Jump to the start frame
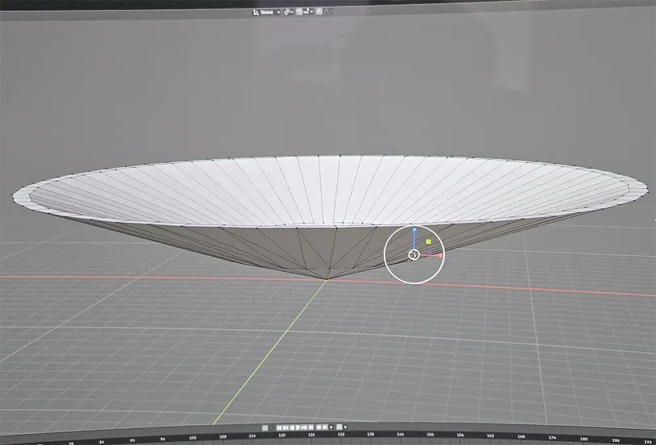The image size is (656, 445). click(279, 428)
